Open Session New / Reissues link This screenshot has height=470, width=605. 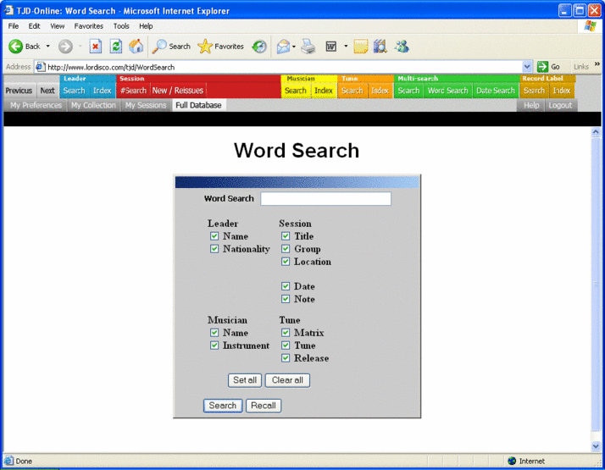pos(177,91)
